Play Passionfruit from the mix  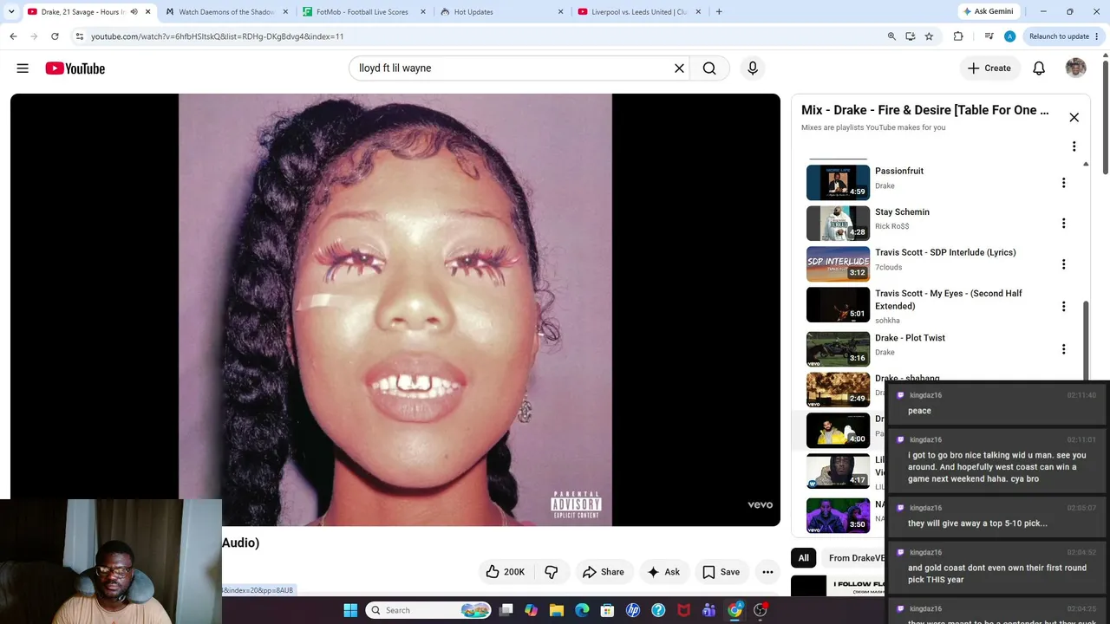[x=838, y=183]
